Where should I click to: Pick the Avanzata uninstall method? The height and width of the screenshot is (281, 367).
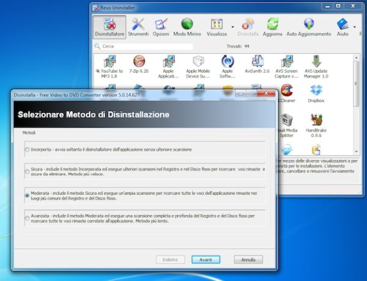coord(27,217)
